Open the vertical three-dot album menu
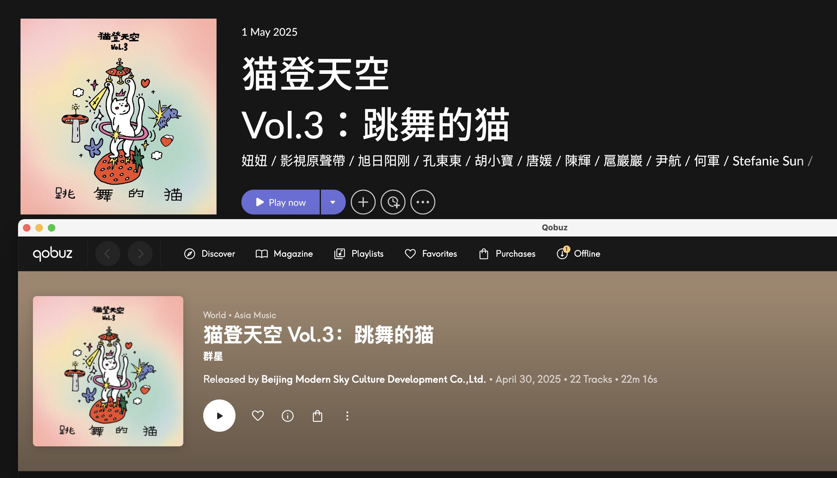The image size is (837, 478). click(x=347, y=416)
